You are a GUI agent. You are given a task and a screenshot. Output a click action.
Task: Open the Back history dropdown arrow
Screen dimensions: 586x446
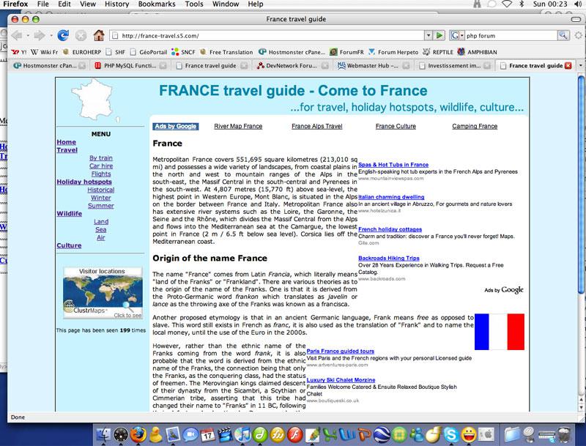pyautogui.click(x=28, y=36)
